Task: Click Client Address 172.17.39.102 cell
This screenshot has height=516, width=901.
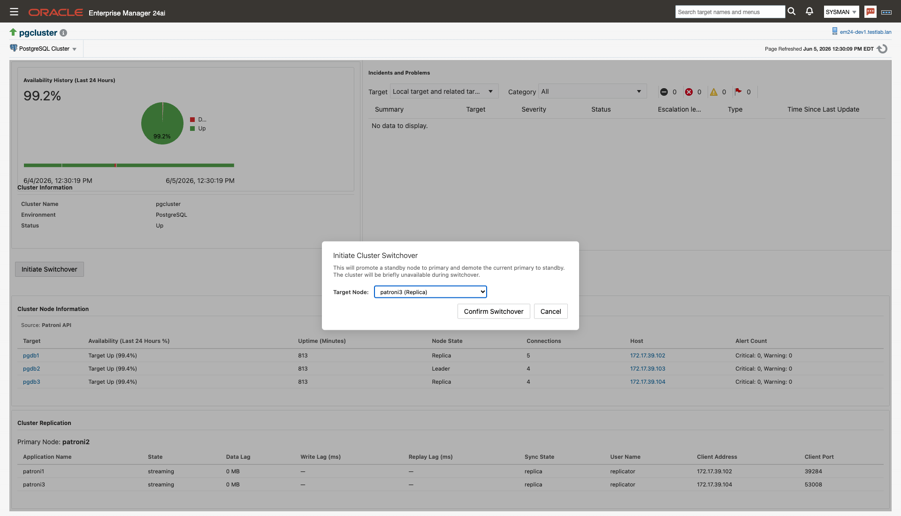Action: (714, 471)
